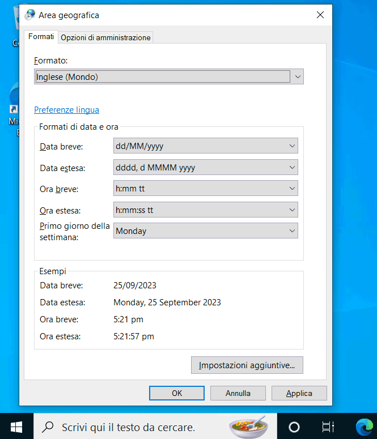Confirm with the OK button
377x439 pixels.
176,393
